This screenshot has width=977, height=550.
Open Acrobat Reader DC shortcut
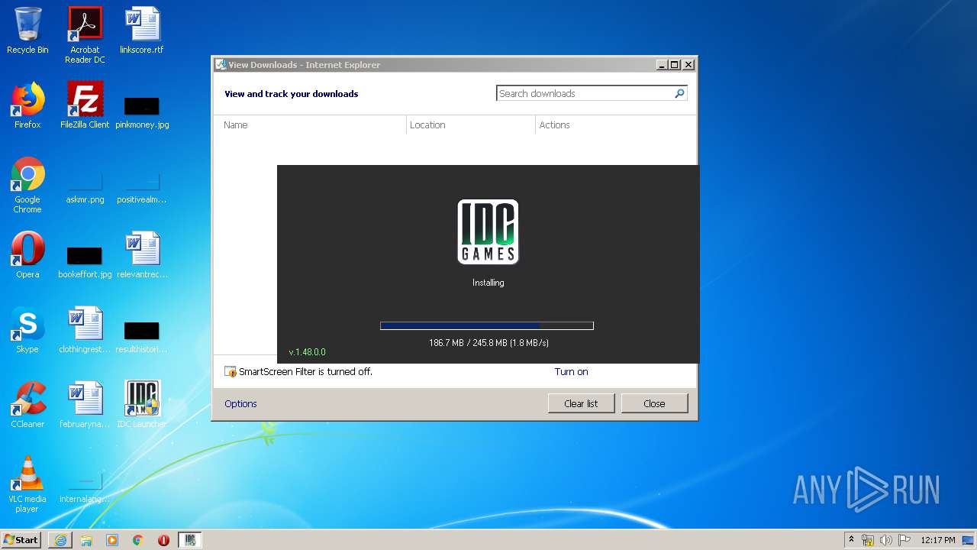tap(85, 35)
